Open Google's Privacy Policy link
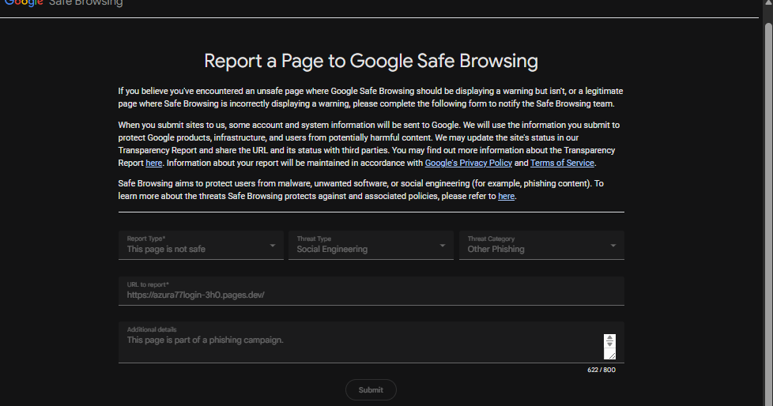This screenshot has width=773, height=406. [469, 163]
